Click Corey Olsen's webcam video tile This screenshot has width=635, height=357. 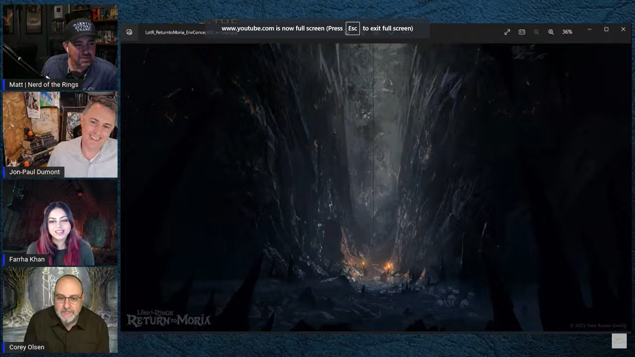click(60, 310)
